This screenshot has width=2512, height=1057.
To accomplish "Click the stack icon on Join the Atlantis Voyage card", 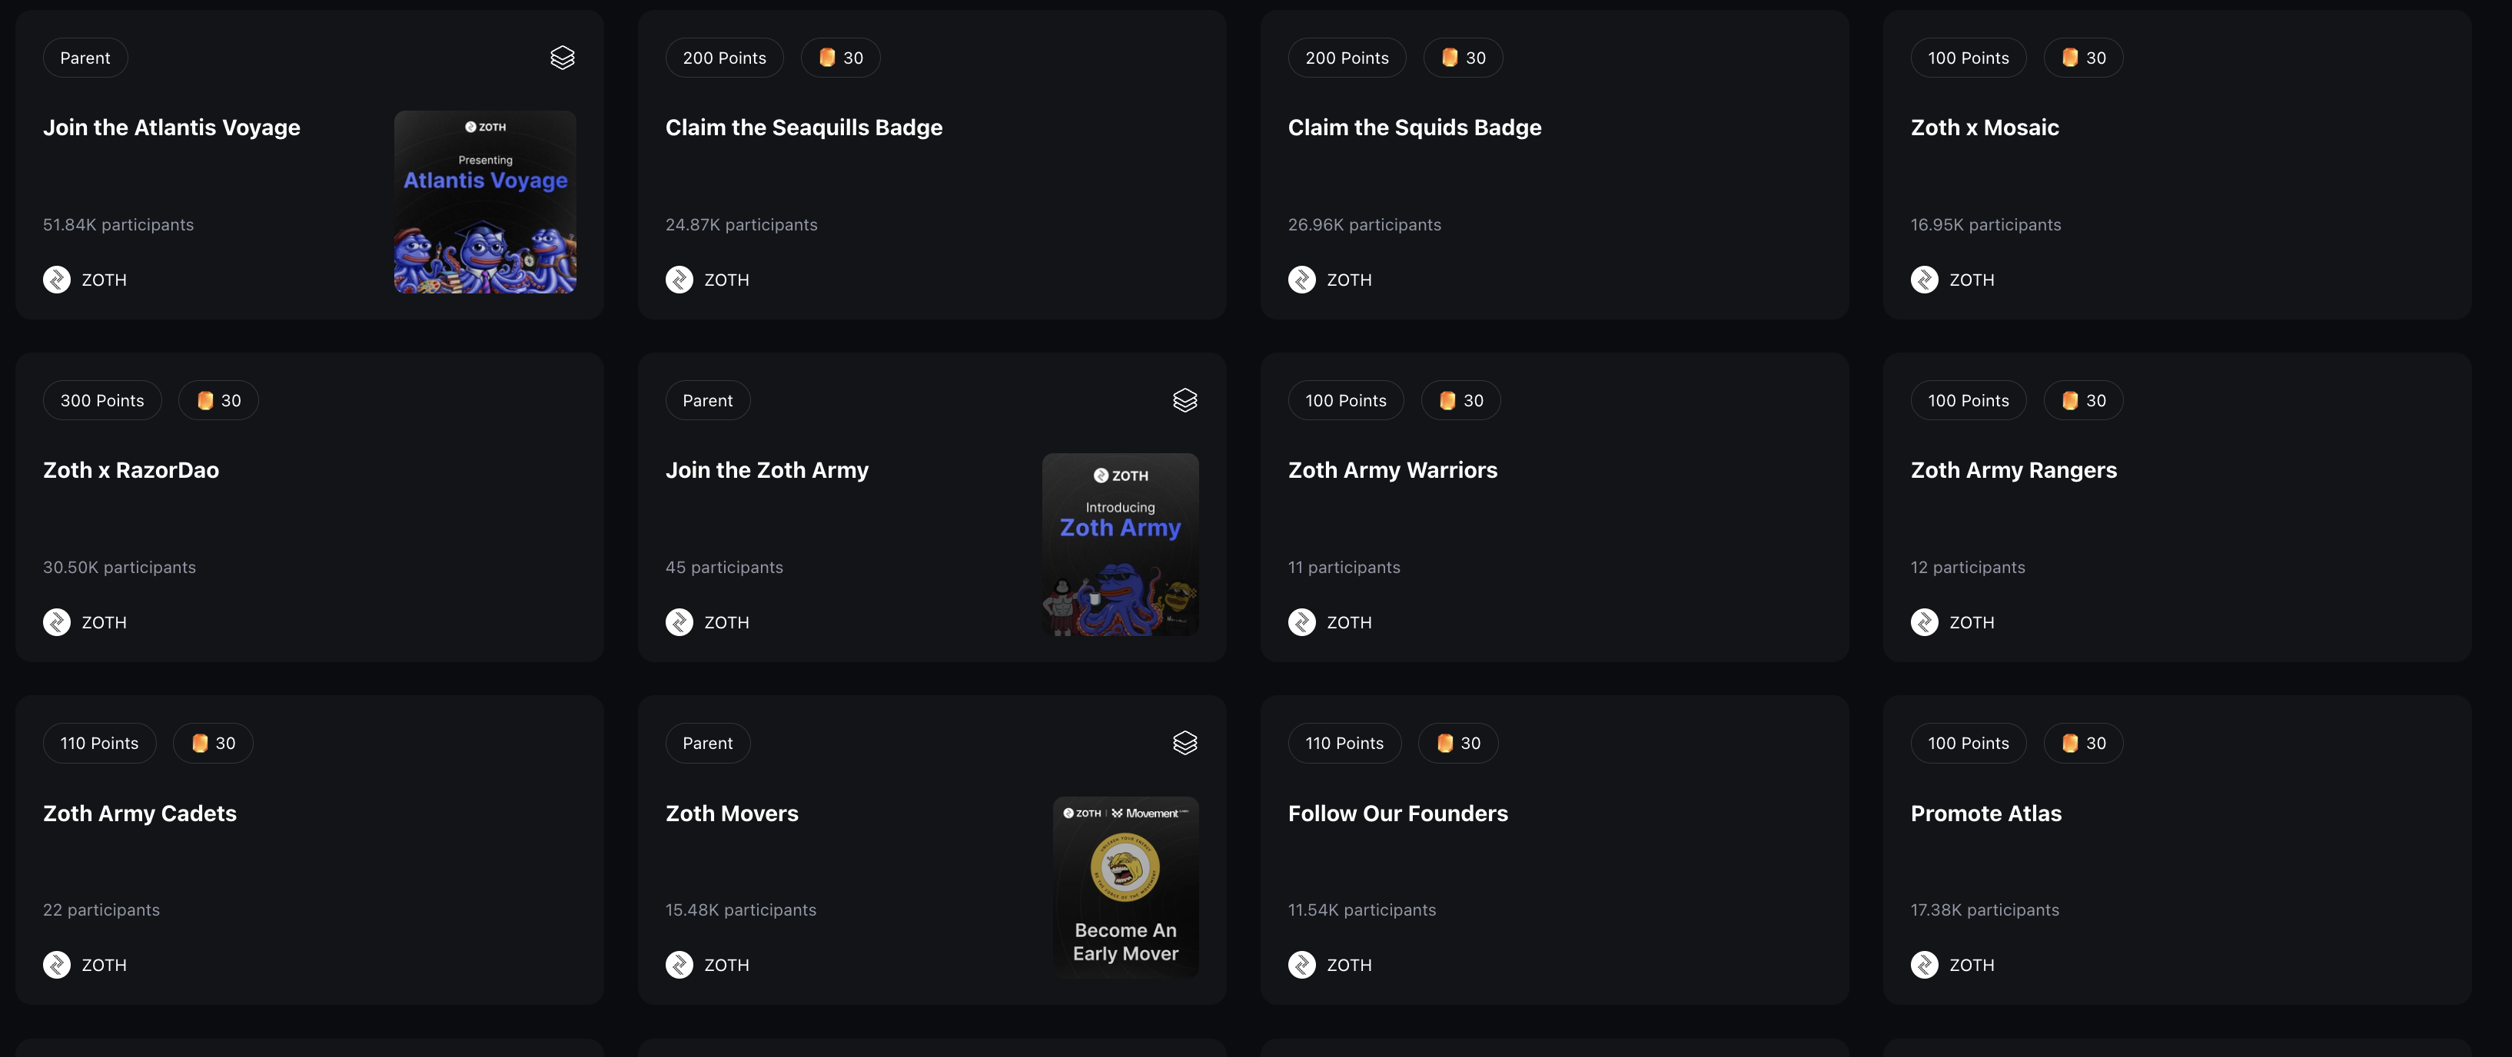I will pos(563,58).
